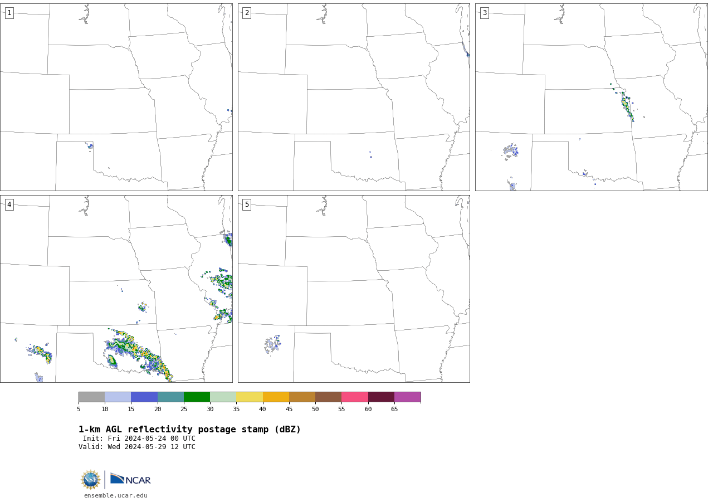Click the dark green 25-30 dBZ swatch
The image size is (713, 502).
point(197,397)
